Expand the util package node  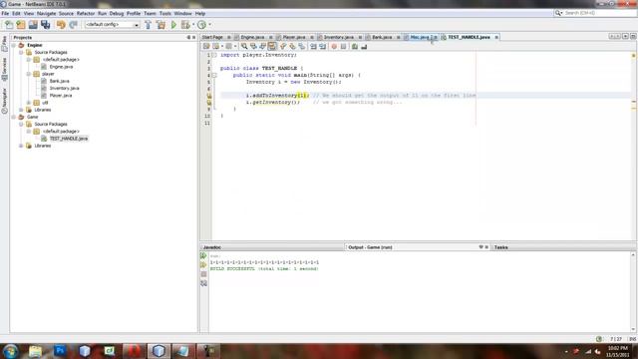pyautogui.click(x=29, y=103)
